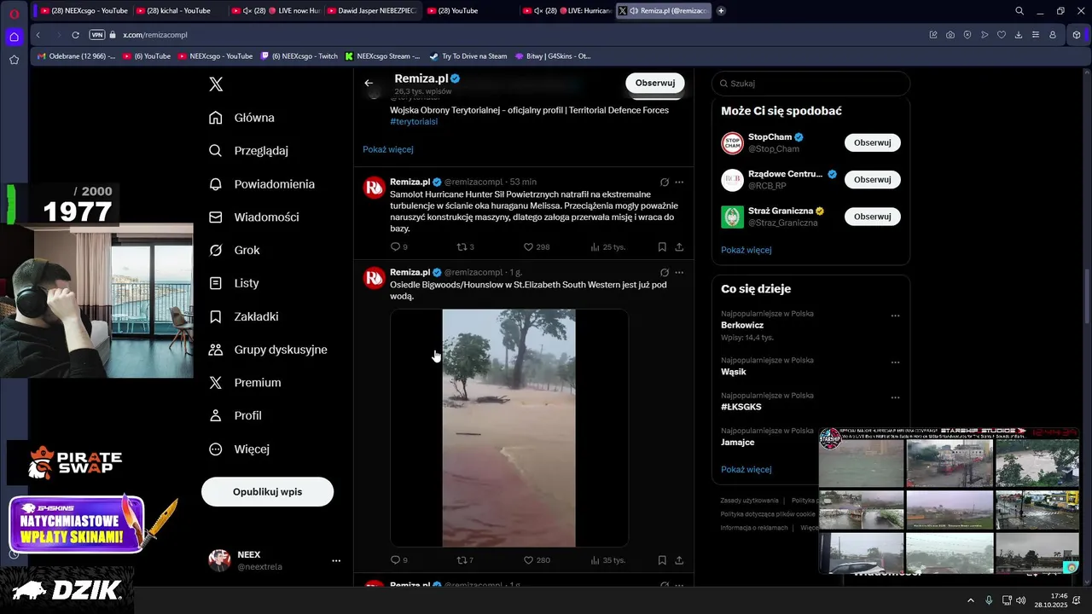Open a new browser tab
The height and width of the screenshot is (614, 1092).
[x=721, y=11]
